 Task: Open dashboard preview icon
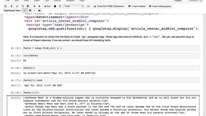click(x=39, y=11)
